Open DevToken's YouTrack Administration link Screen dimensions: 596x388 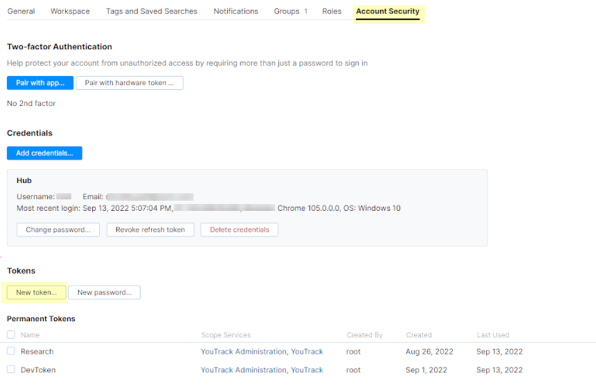pyautogui.click(x=243, y=370)
